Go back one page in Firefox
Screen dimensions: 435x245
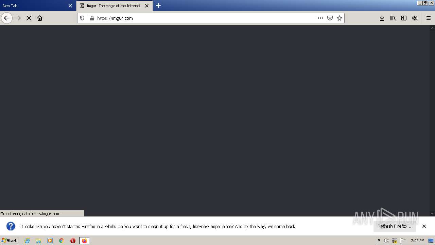7,18
